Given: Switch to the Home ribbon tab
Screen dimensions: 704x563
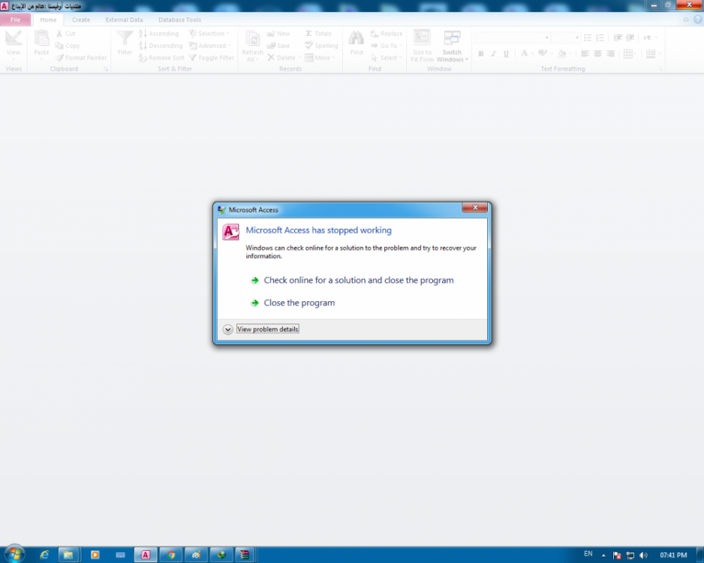Looking at the screenshot, I should click(48, 20).
